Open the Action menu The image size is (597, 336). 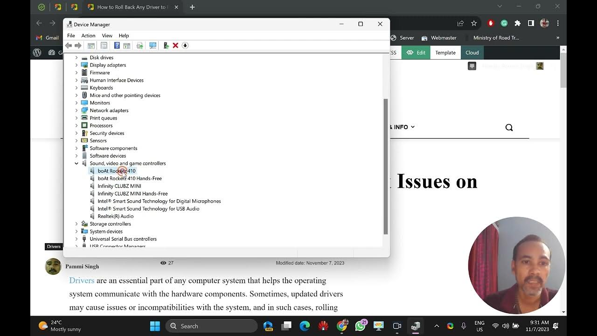(x=88, y=35)
